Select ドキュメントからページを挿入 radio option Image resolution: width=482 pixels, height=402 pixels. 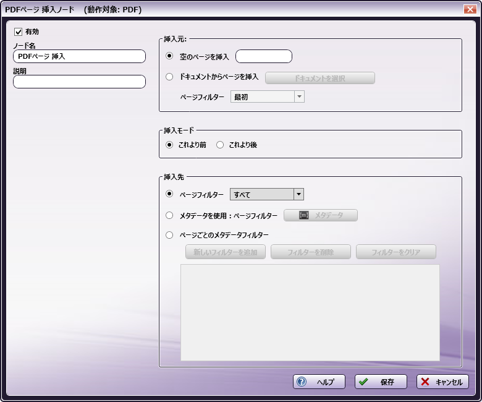coord(170,77)
